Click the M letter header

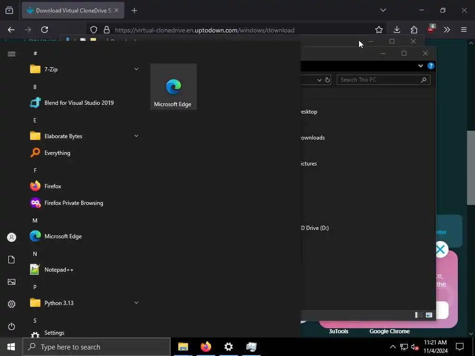point(35,220)
